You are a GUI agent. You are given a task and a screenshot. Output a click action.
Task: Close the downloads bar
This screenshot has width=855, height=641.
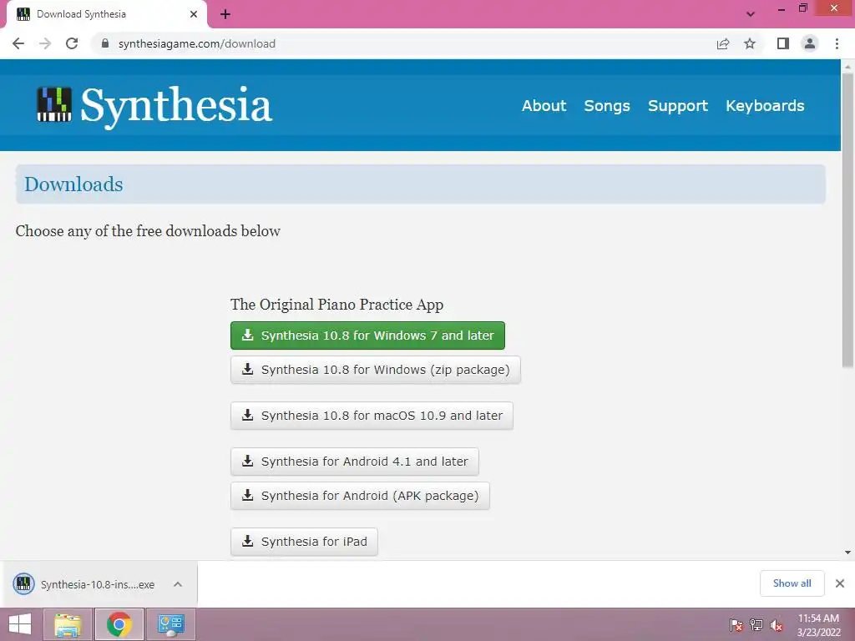(840, 583)
